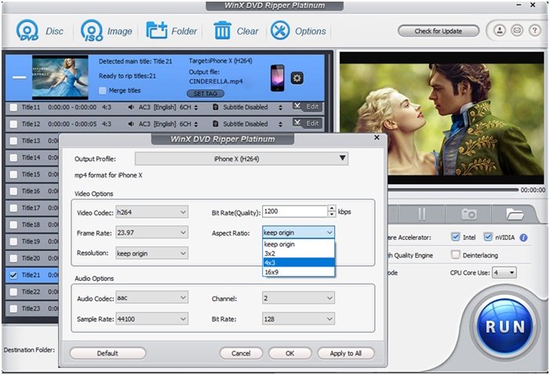Click the nVIDIA info icon
Viewport: 550px width, 375px height.
pyautogui.click(x=523, y=238)
